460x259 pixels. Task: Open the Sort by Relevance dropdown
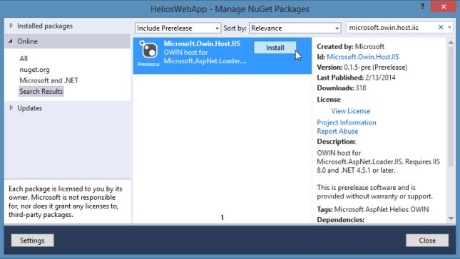(x=295, y=28)
